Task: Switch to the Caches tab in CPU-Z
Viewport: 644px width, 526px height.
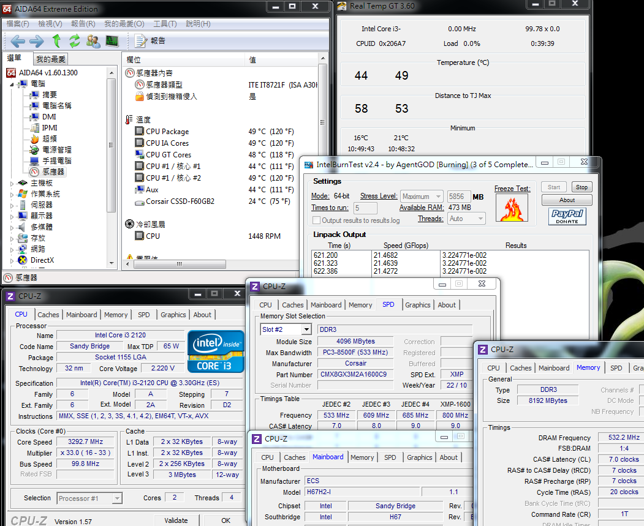Action: 48,315
